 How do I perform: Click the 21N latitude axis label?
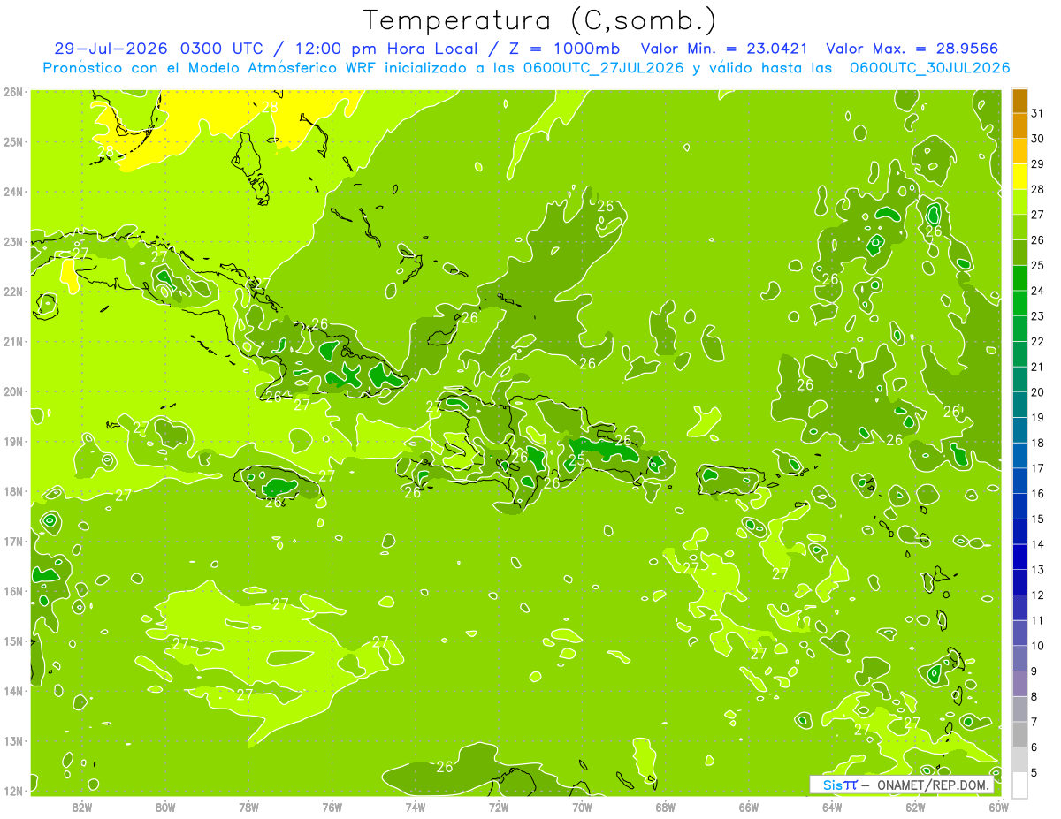[x=13, y=341]
